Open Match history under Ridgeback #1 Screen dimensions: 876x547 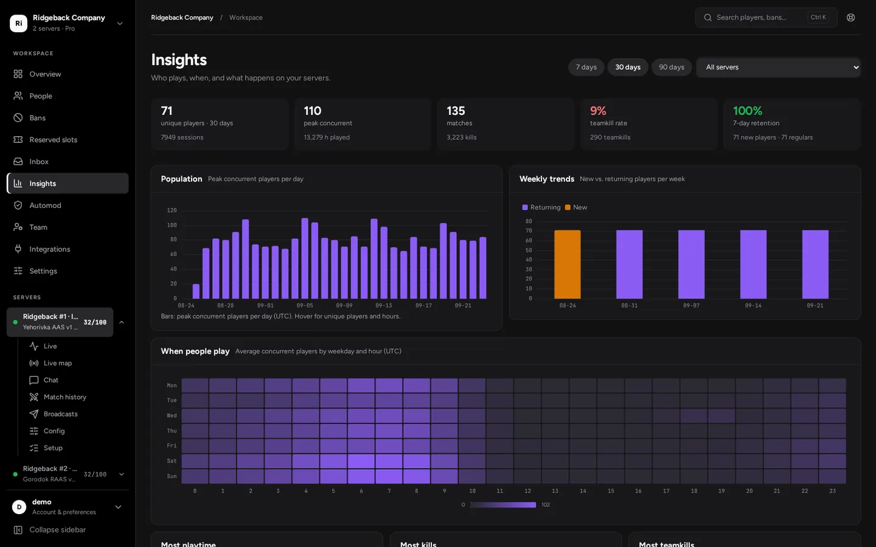coord(76,397)
